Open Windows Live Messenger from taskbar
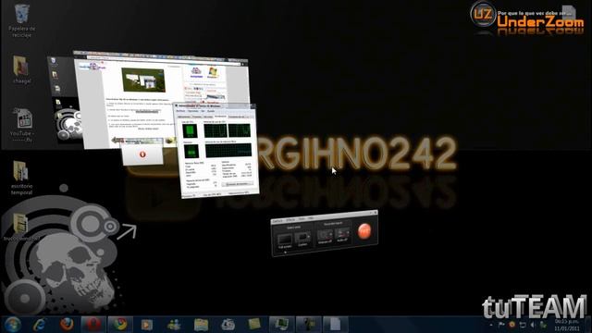Screen dimensions: 592x333 [x=174, y=325]
